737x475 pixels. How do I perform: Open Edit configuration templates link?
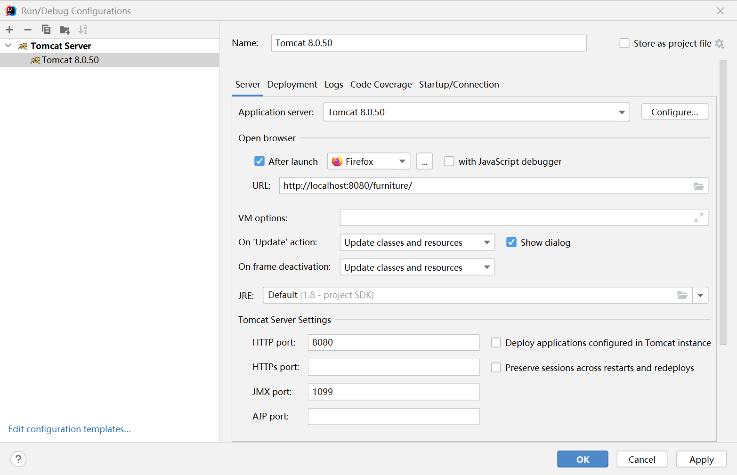point(70,429)
